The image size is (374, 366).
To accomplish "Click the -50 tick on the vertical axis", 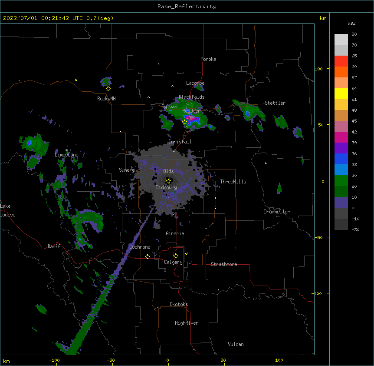I will click(319, 237).
